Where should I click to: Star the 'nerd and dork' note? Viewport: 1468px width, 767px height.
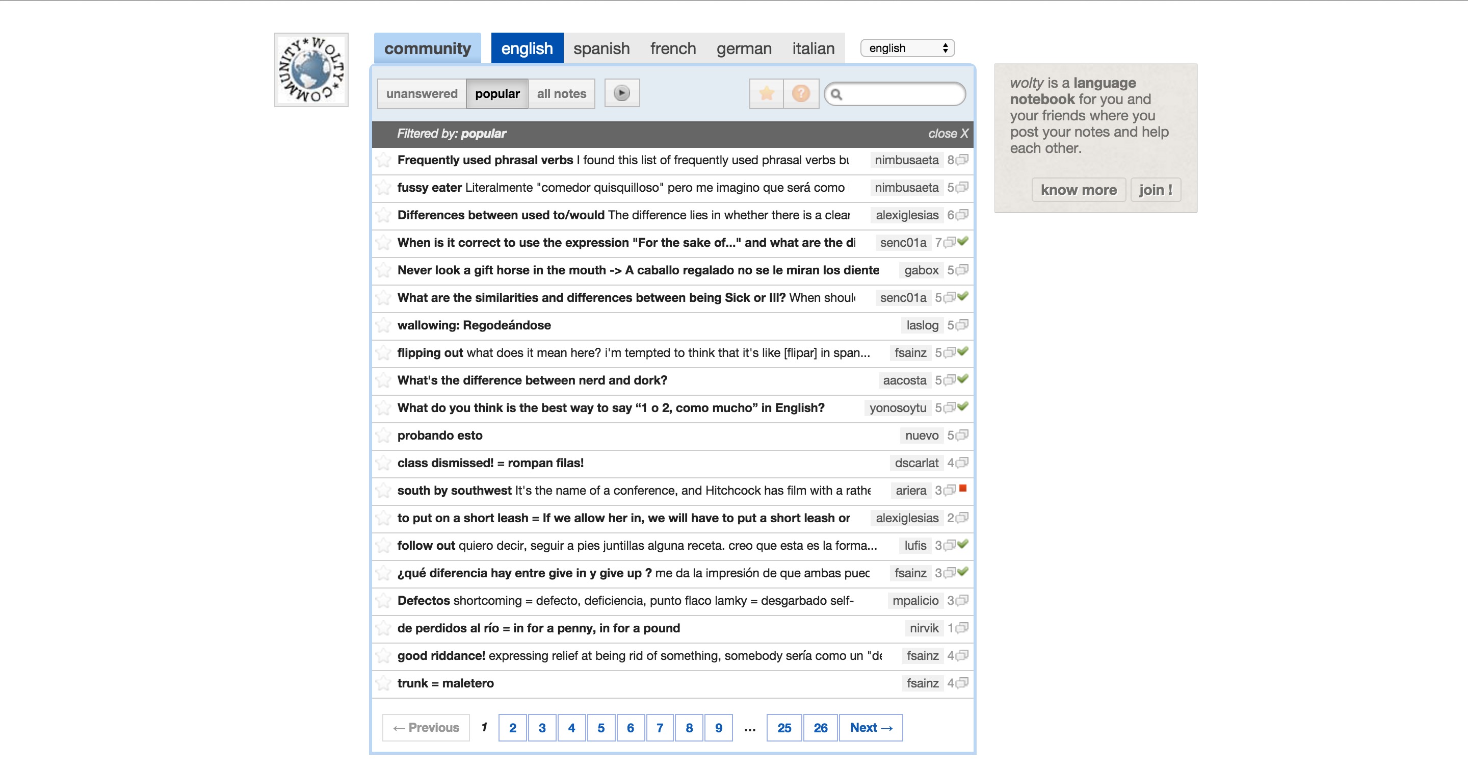click(x=383, y=380)
